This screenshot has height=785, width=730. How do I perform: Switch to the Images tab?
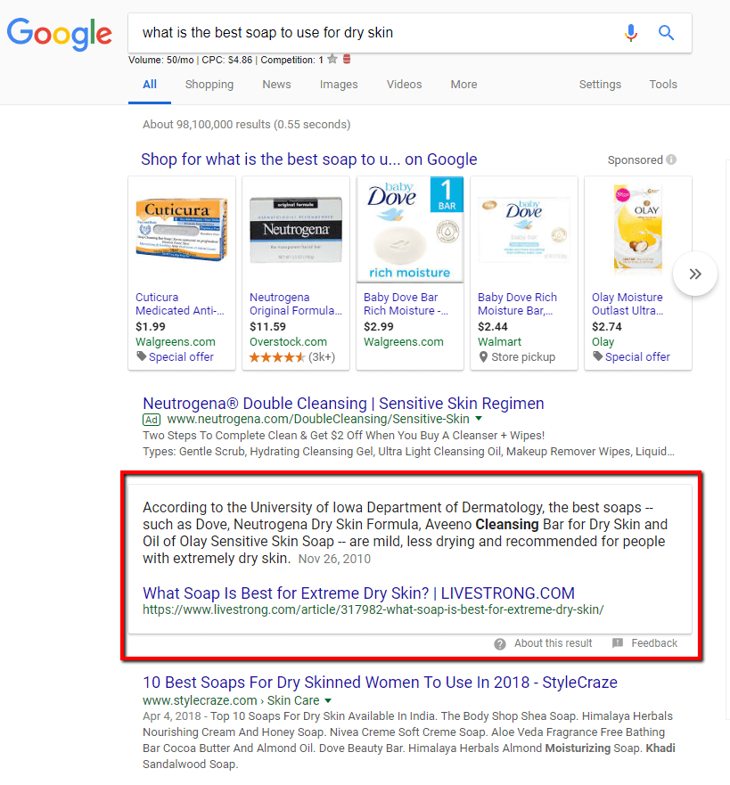339,84
